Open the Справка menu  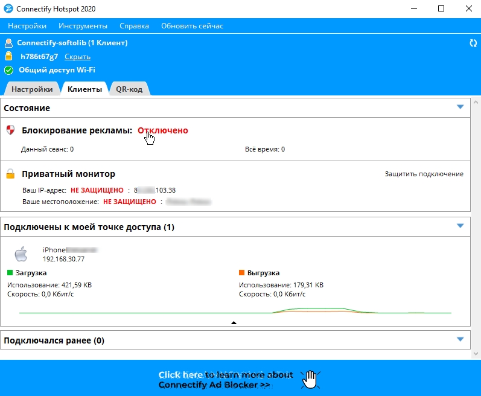click(x=135, y=26)
